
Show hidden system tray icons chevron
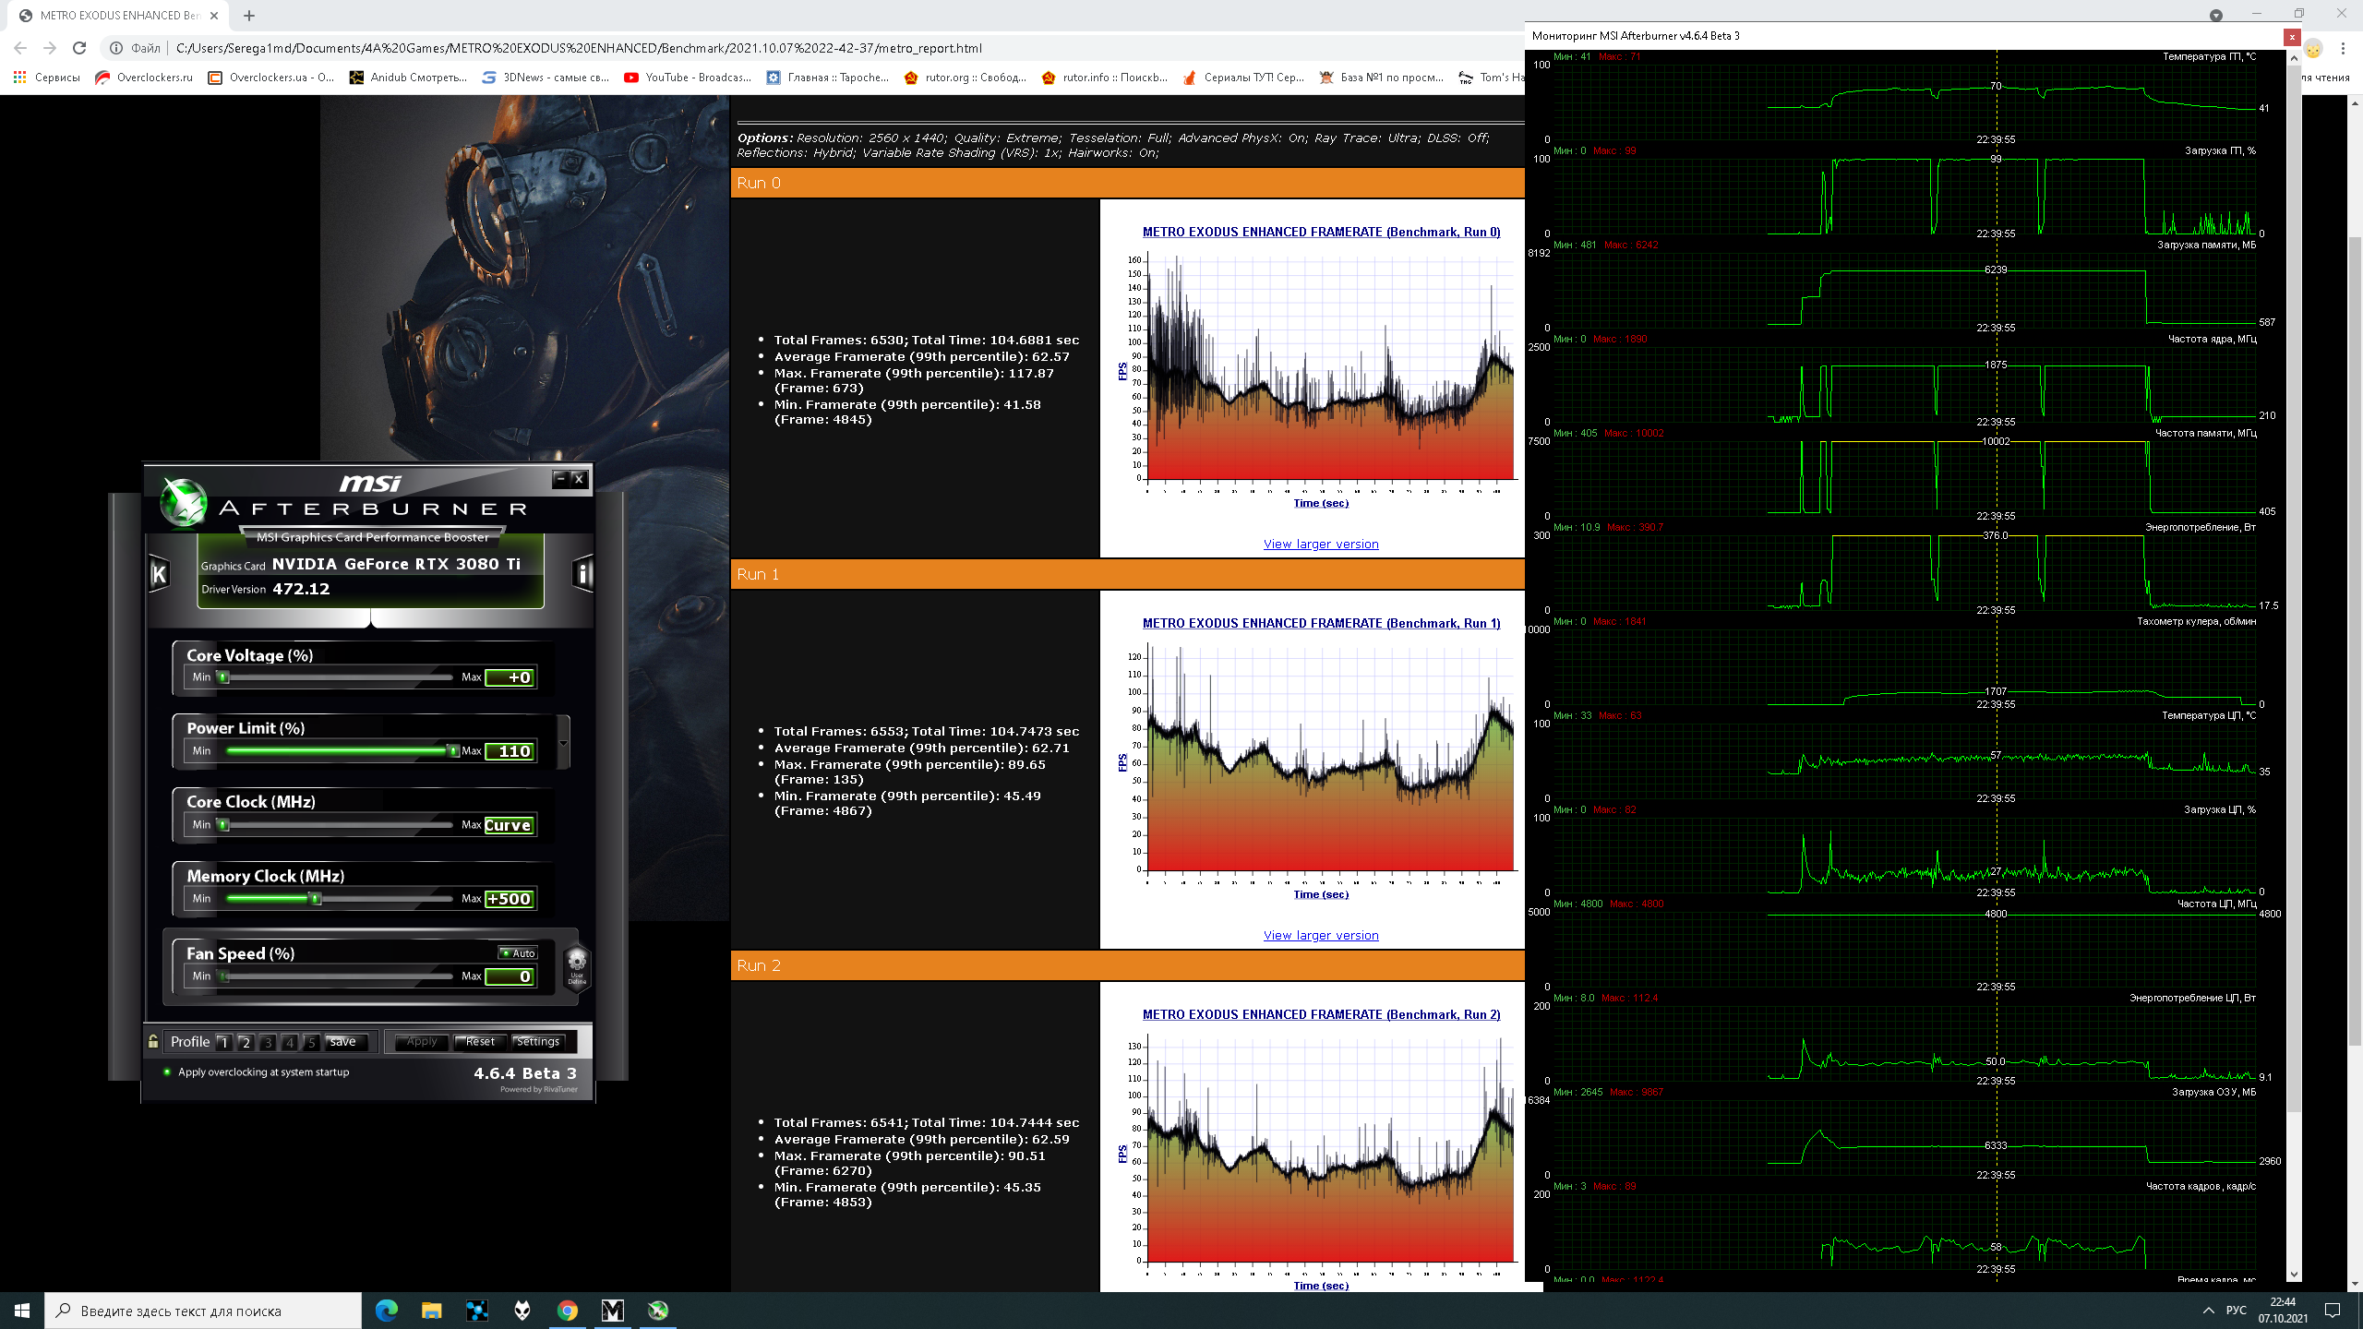coord(2208,1311)
